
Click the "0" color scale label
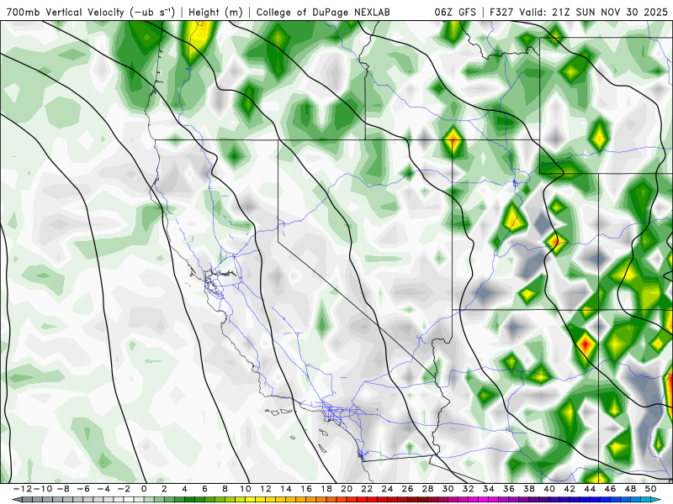click(x=144, y=489)
